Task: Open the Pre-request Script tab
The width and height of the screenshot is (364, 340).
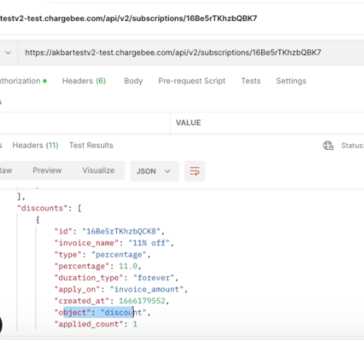Action: pos(191,81)
